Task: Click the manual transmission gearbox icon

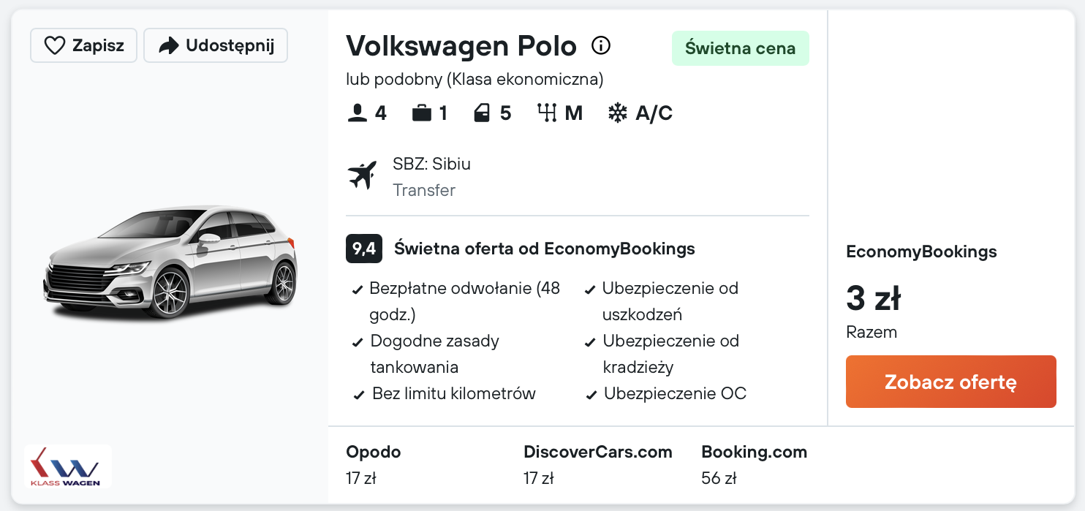Action: [x=547, y=113]
